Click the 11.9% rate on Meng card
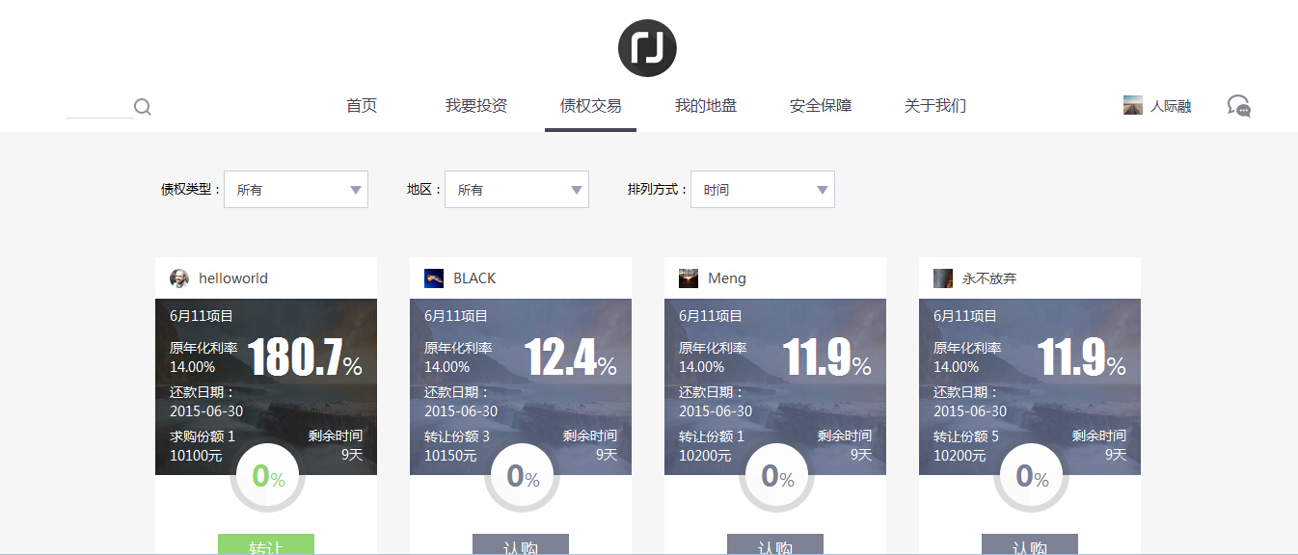Screen dimensions: 1298x555 click(x=827, y=357)
